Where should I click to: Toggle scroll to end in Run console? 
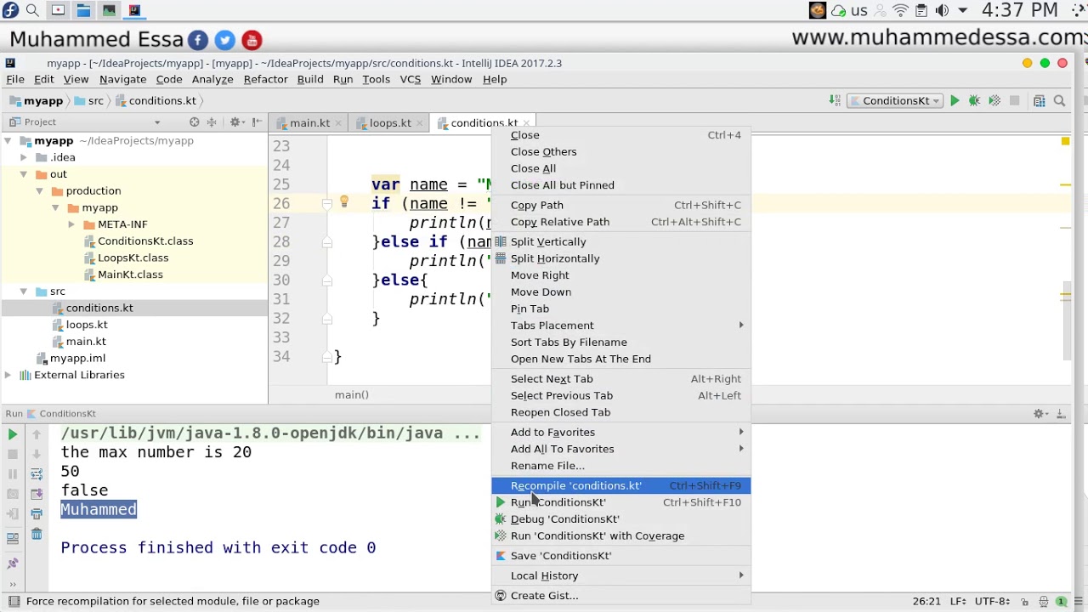(x=37, y=494)
